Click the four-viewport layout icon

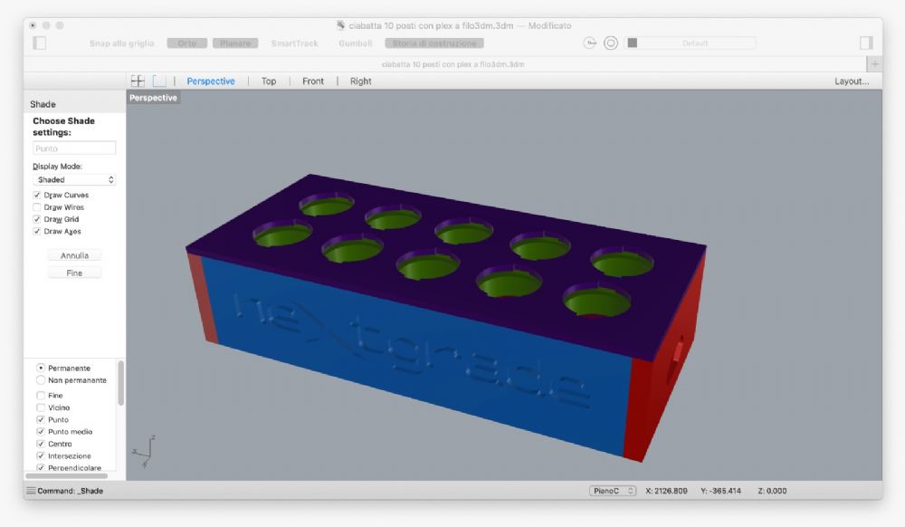click(138, 81)
